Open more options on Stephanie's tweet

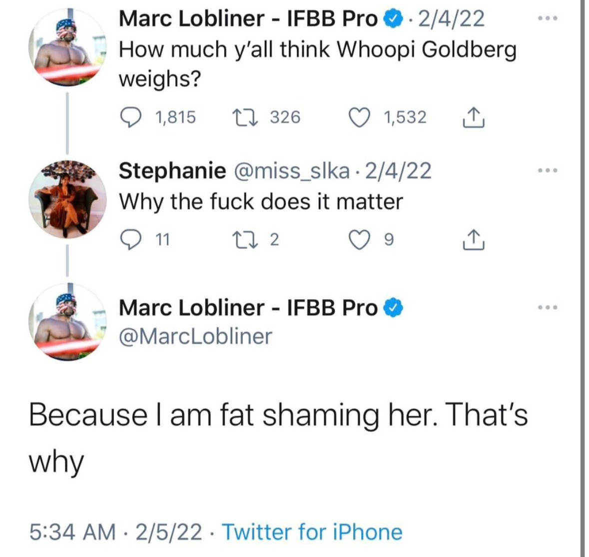pos(548,170)
